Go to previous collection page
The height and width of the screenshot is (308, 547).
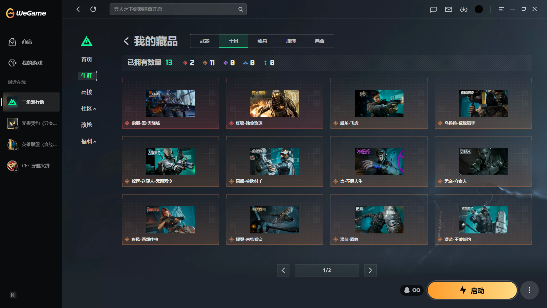(283, 270)
